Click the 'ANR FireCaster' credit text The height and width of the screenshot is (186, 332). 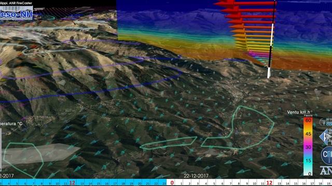point(21,3)
